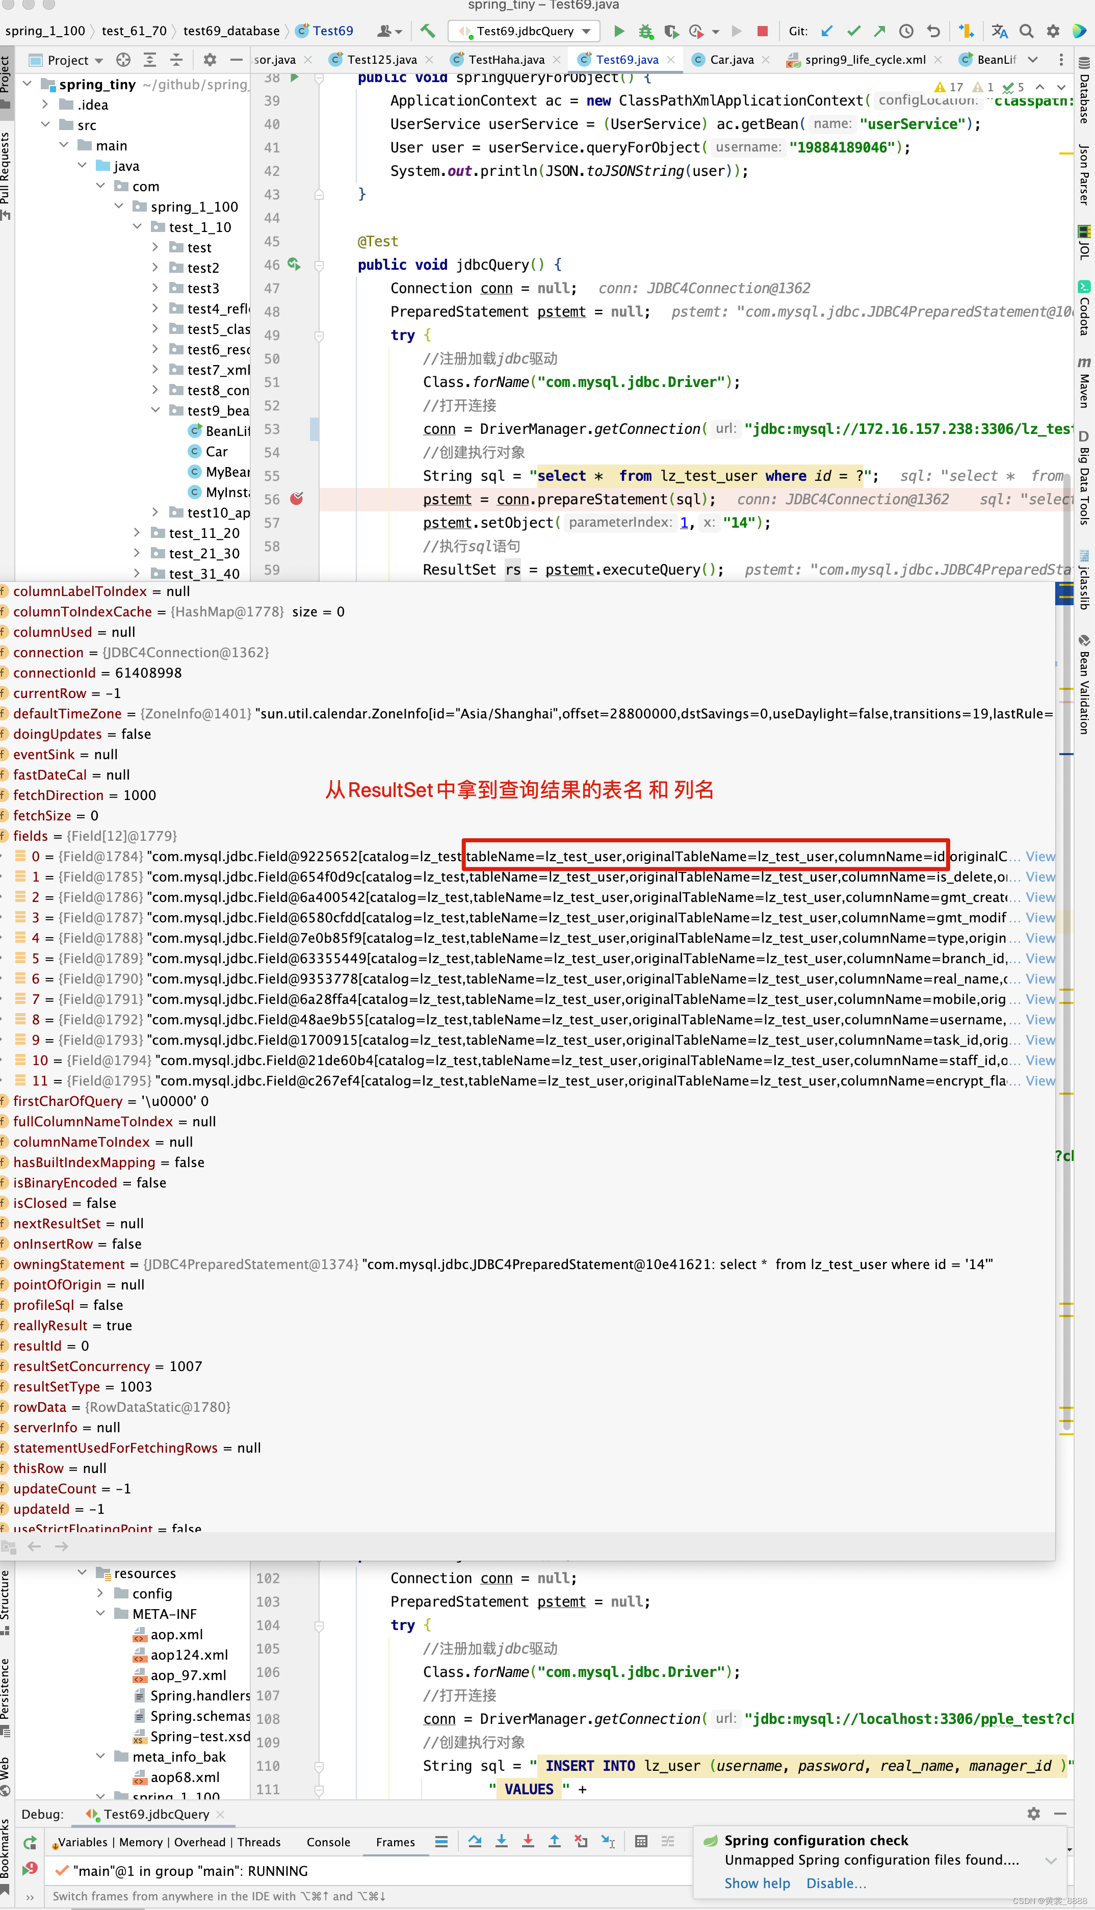Click Resume Program icon in Debug sidebar
The height and width of the screenshot is (1910, 1095).
coord(30,1869)
